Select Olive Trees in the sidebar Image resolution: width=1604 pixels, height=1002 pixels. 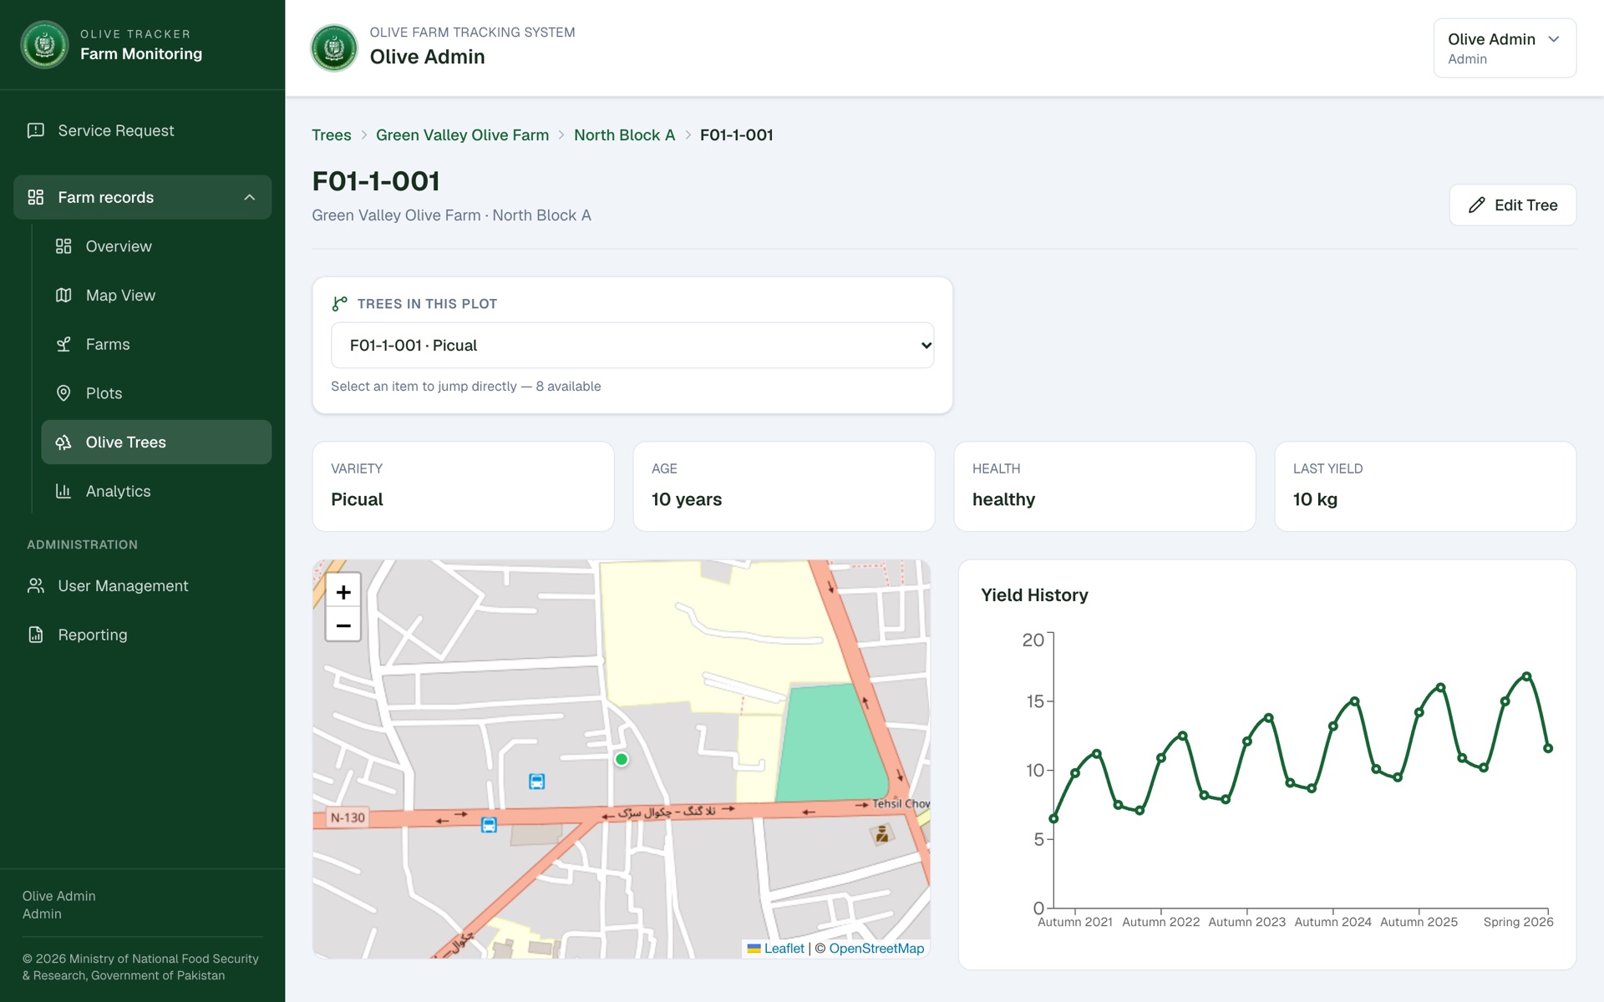[156, 443]
